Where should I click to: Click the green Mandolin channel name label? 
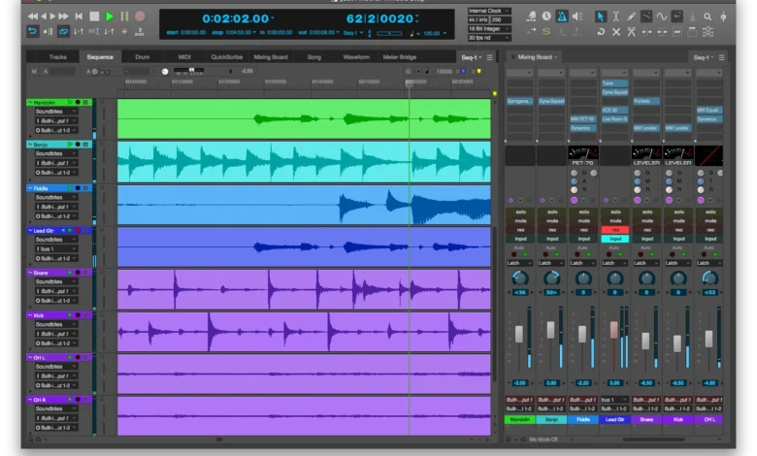pos(520,420)
